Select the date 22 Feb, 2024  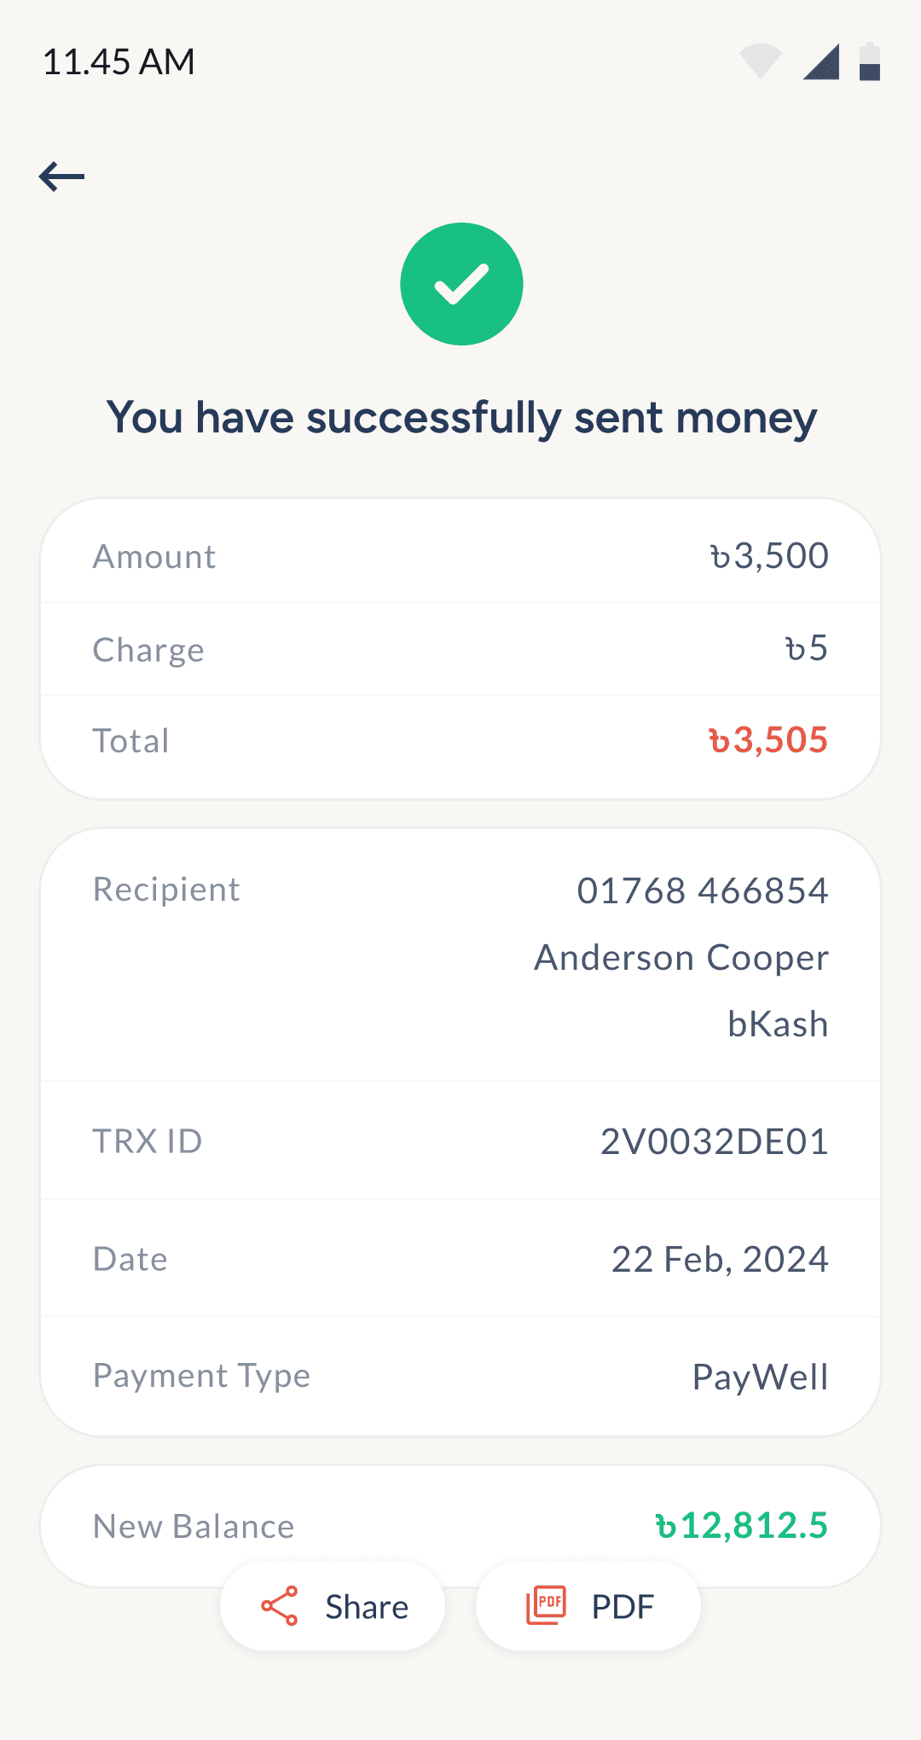pos(720,1260)
